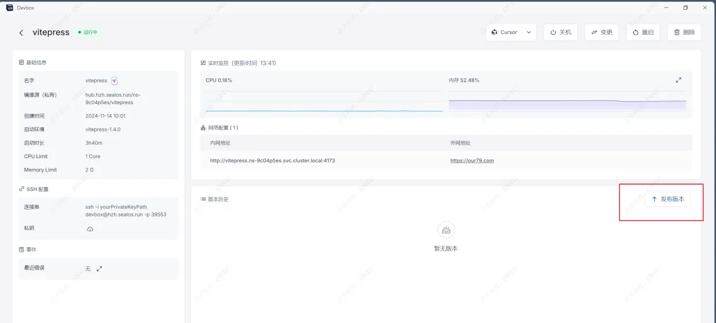Click the 外网地址 column header
The height and width of the screenshot is (323, 716).
(460, 143)
